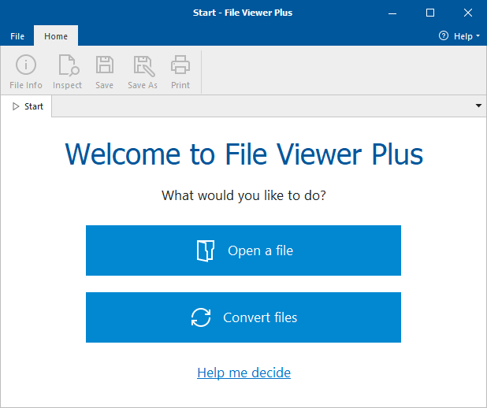Click the Print icon in ribbon
Screen dimensions: 487x408
pyautogui.click(x=180, y=65)
